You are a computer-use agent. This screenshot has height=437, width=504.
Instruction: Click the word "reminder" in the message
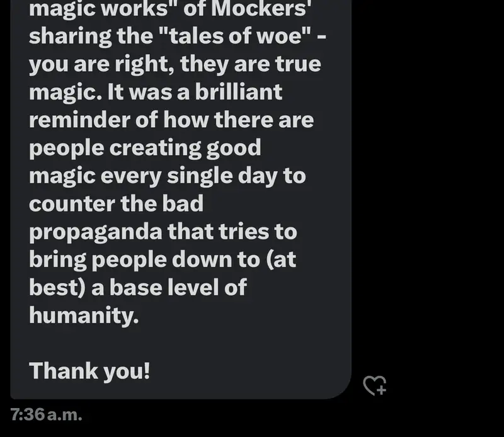point(79,120)
